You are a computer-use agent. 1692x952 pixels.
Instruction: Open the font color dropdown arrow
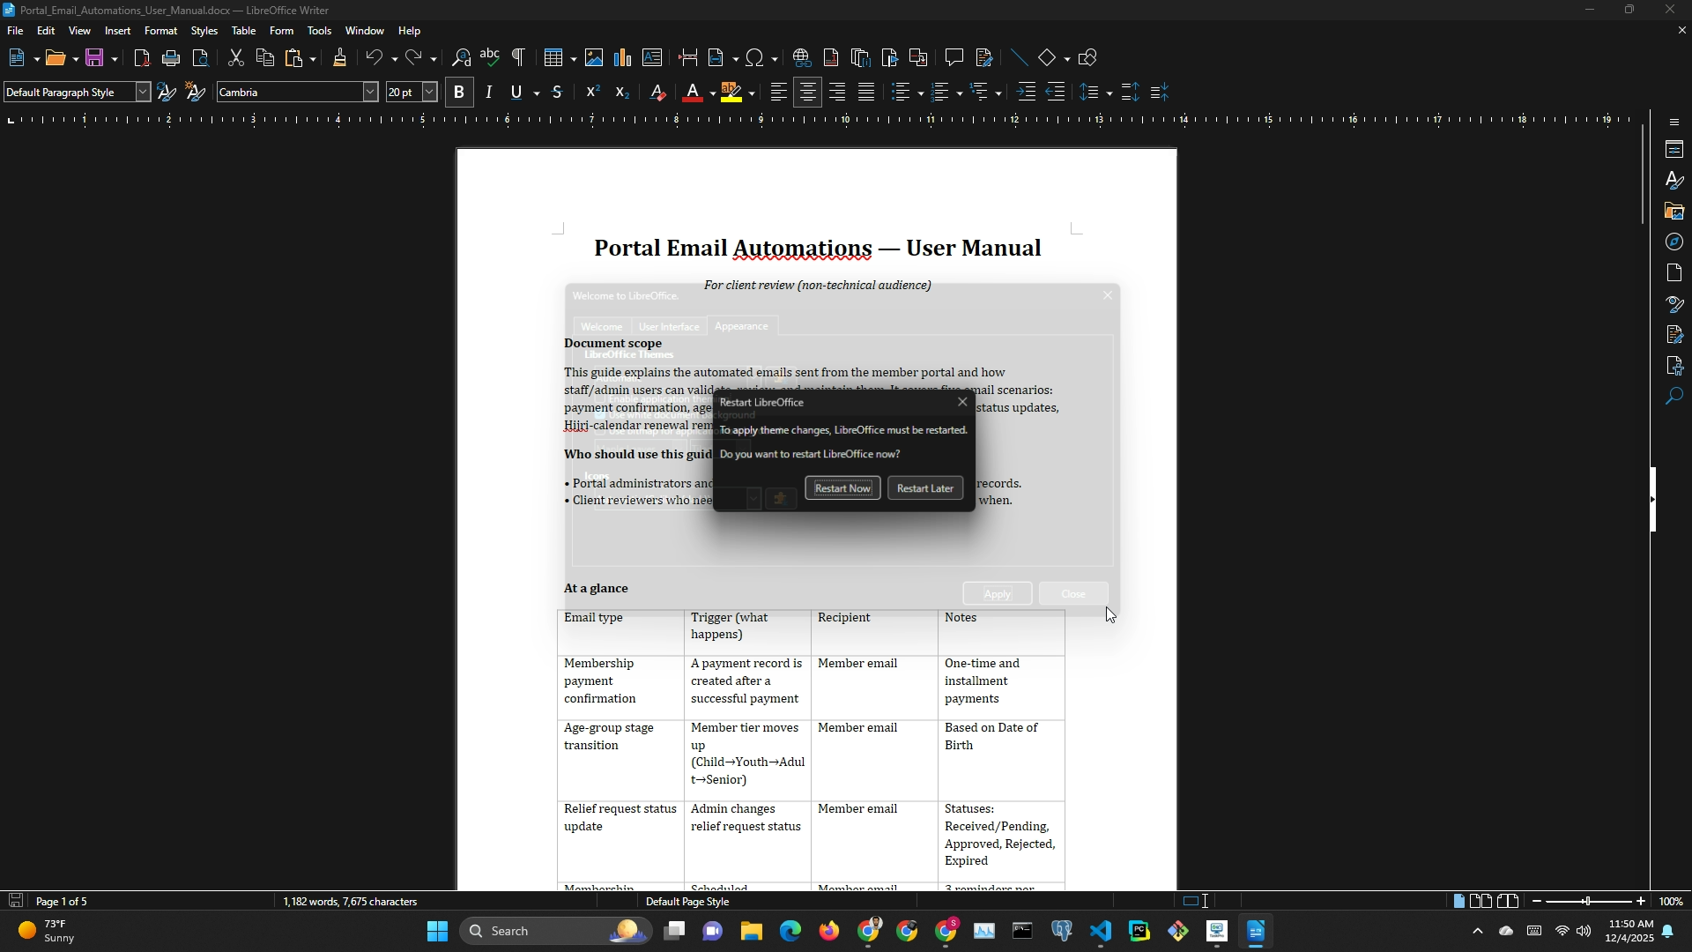pos(712,93)
